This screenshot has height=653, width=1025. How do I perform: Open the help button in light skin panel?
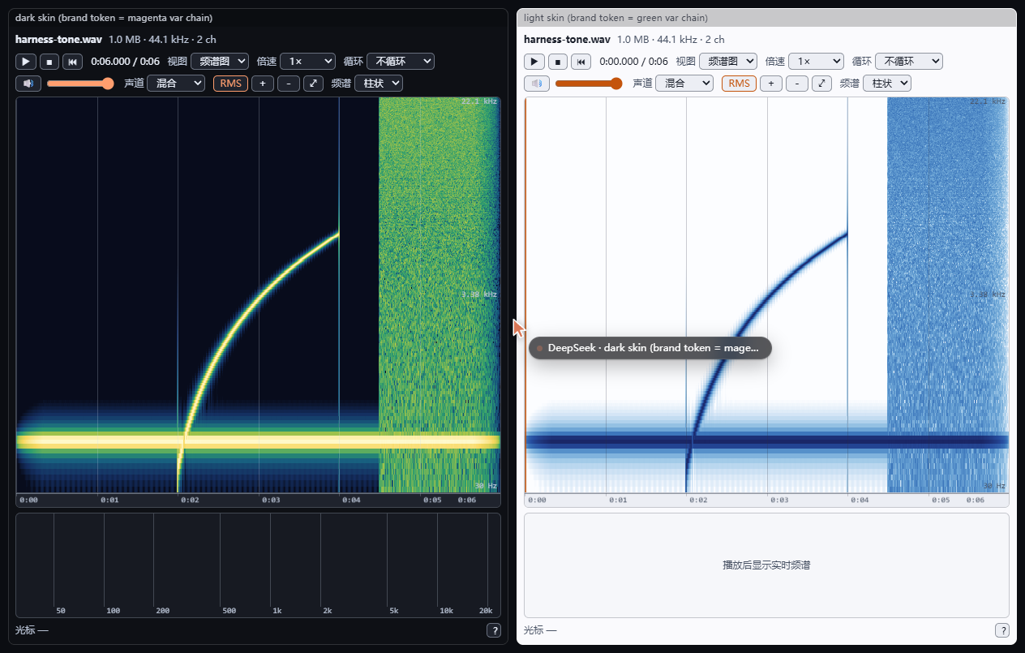pos(1001,630)
